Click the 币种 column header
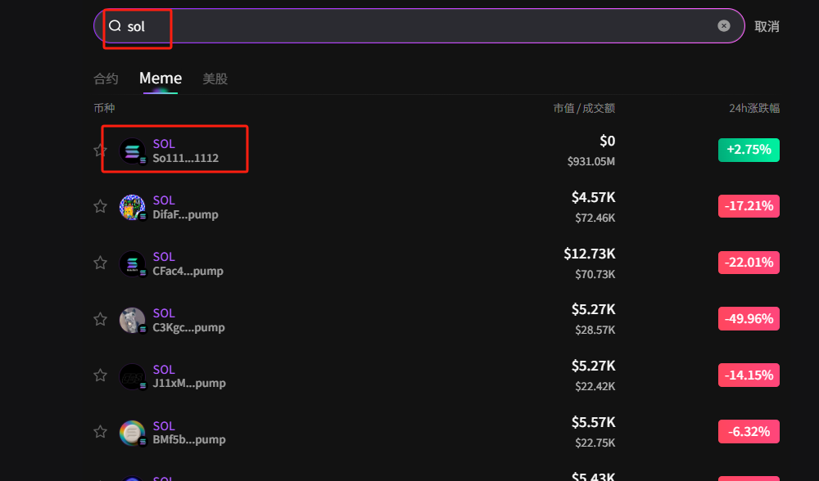Image resolution: width=819 pixels, height=481 pixels. click(x=104, y=108)
